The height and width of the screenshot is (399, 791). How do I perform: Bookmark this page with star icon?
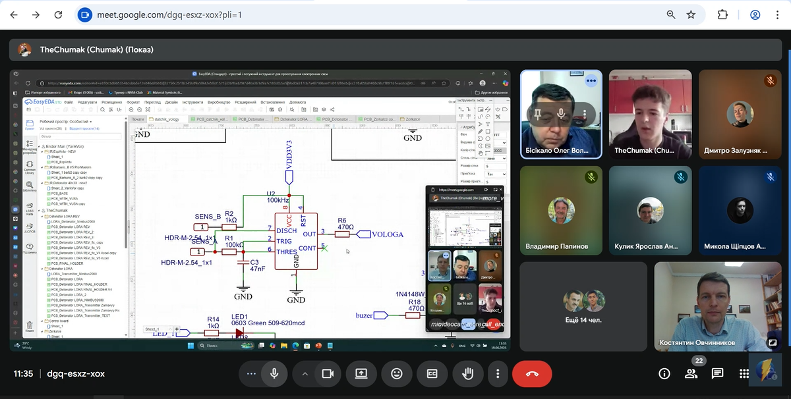click(691, 14)
